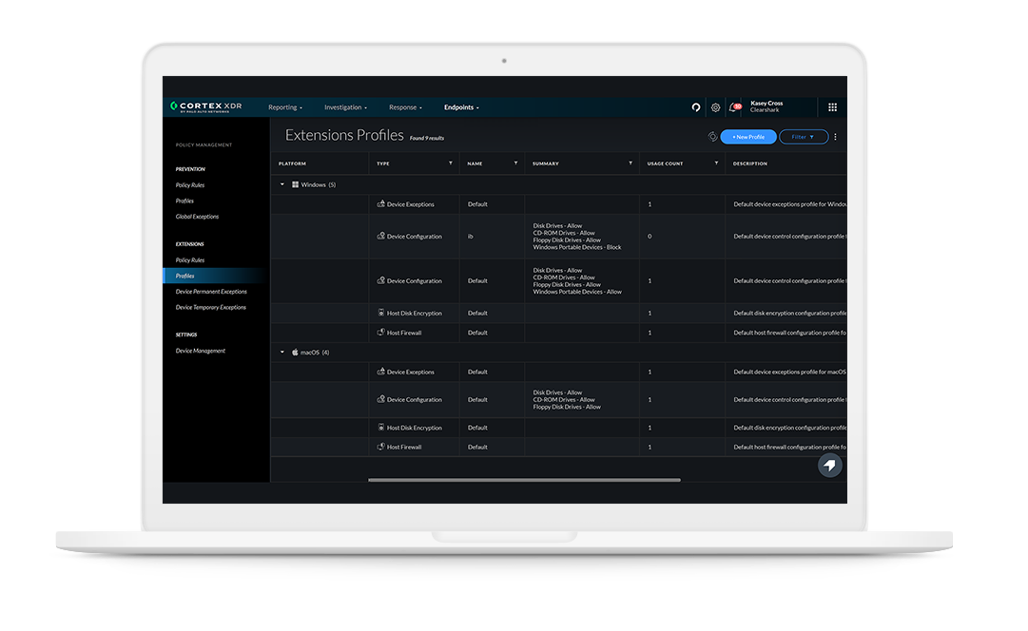
Task: Open the TYPE column filter dropdown
Action: (x=452, y=163)
